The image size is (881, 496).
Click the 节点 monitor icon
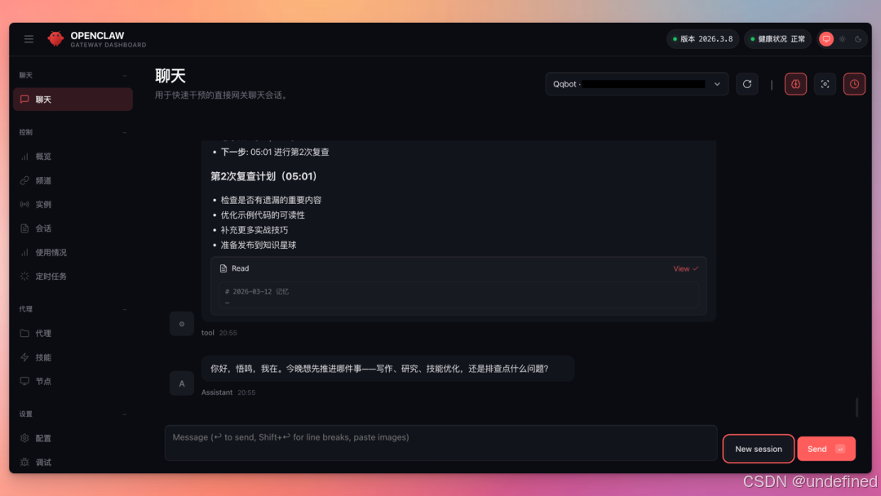click(24, 381)
